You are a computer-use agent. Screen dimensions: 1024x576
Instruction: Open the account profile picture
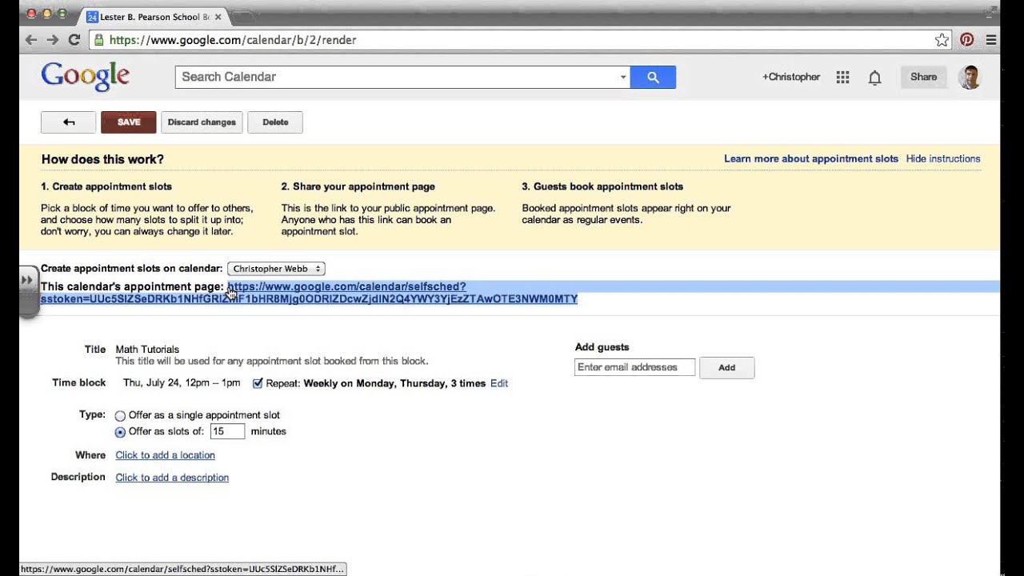[970, 77]
